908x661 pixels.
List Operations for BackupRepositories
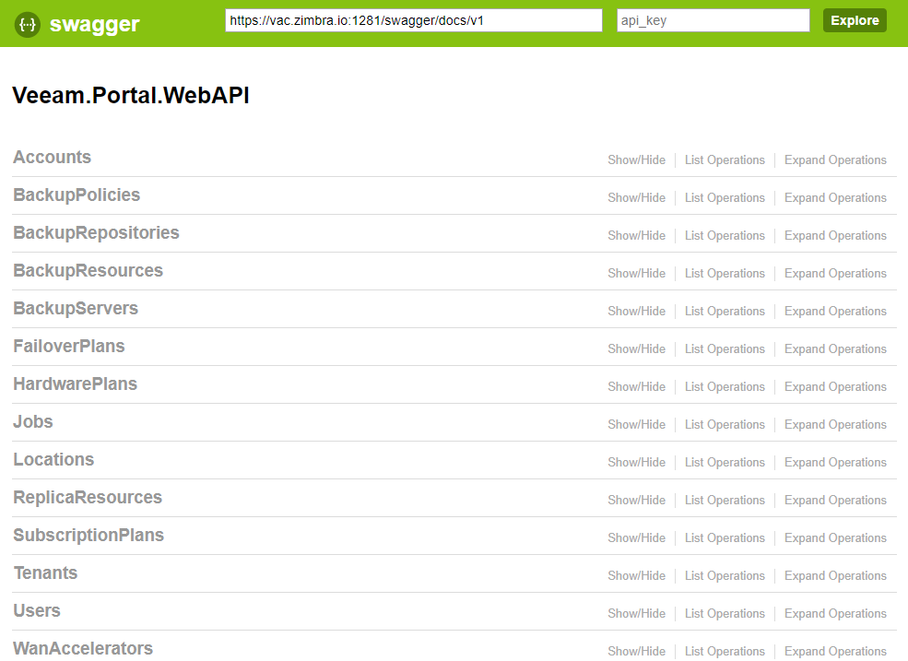coord(725,235)
